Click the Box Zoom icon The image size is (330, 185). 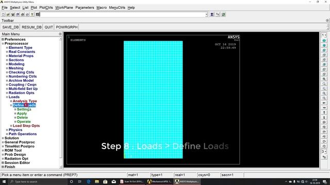pyautogui.click(x=324, y=84)
